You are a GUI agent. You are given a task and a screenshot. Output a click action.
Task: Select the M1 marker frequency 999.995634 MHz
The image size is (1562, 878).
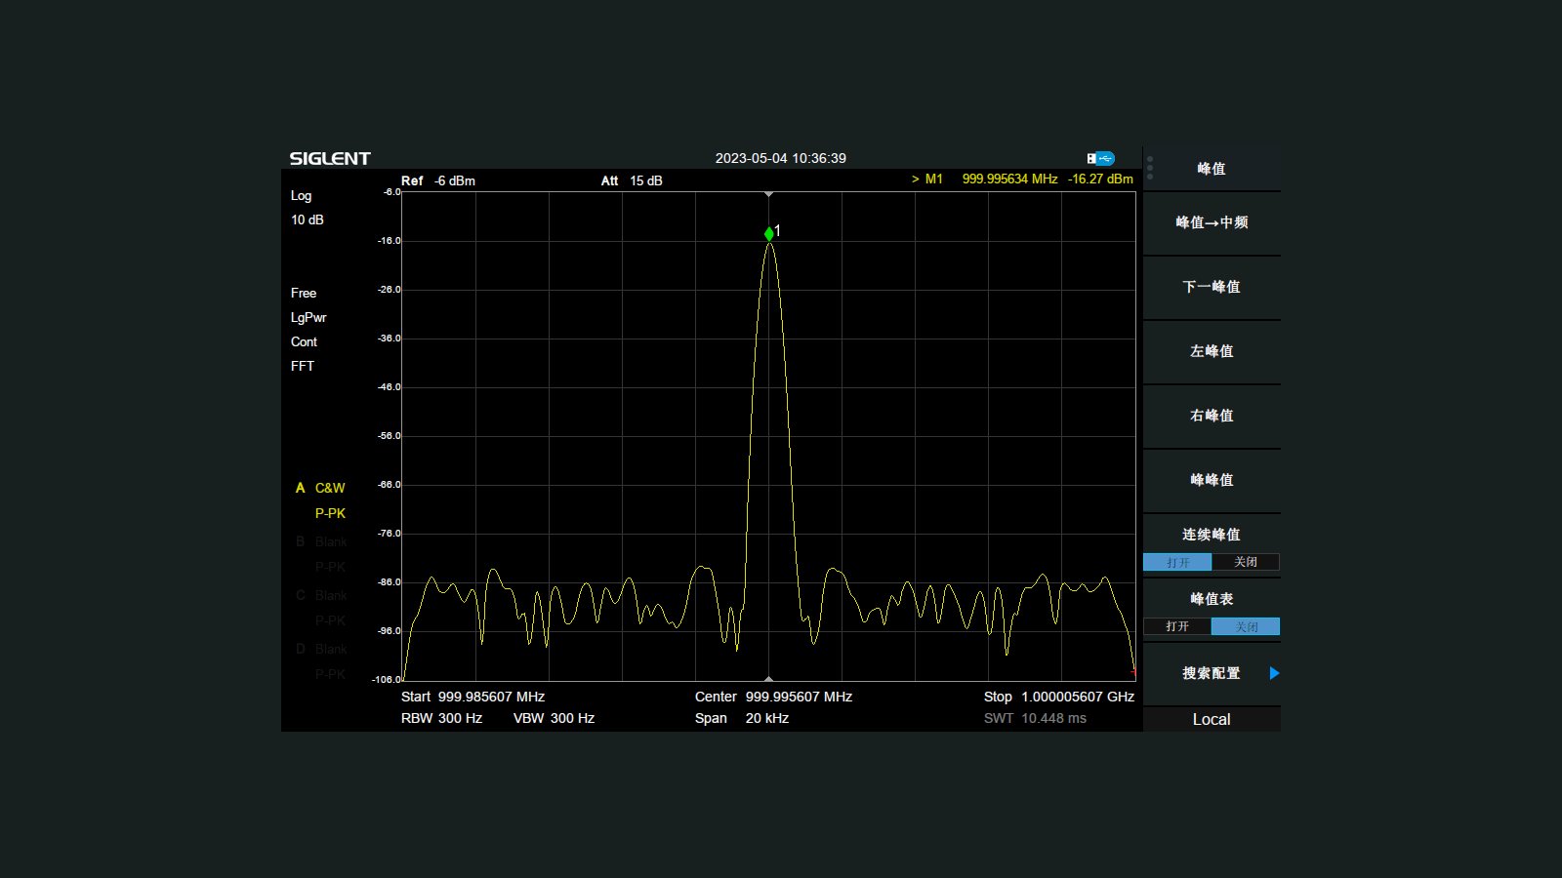1009,179
